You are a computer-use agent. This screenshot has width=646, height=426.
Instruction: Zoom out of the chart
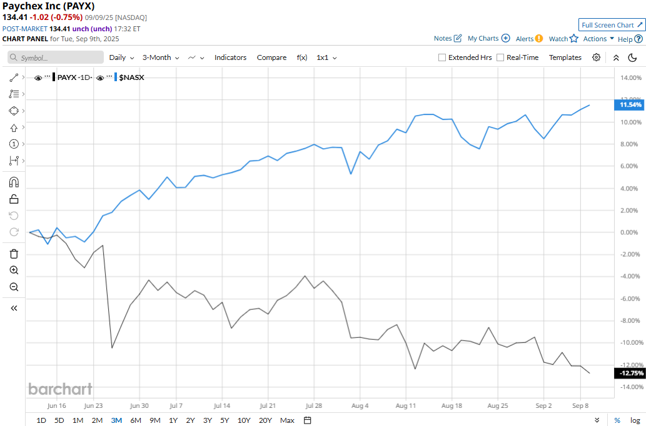click(14, 287)
